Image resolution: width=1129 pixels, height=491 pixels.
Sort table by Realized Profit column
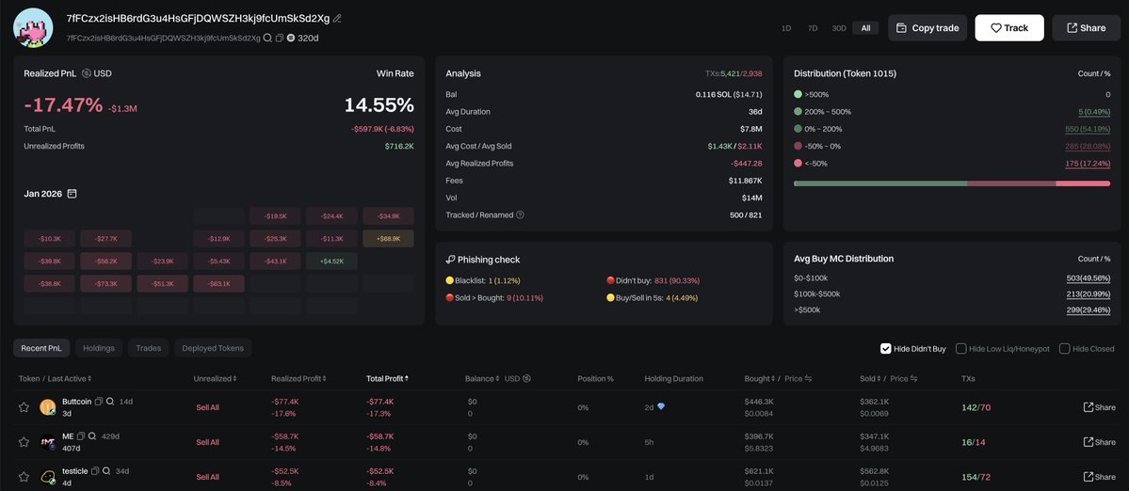click(301, 378)
